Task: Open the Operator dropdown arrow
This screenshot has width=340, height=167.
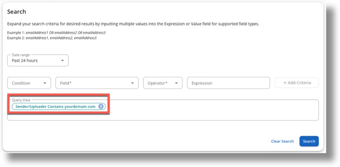Action: pyautogui.click(x=176, y=83)
